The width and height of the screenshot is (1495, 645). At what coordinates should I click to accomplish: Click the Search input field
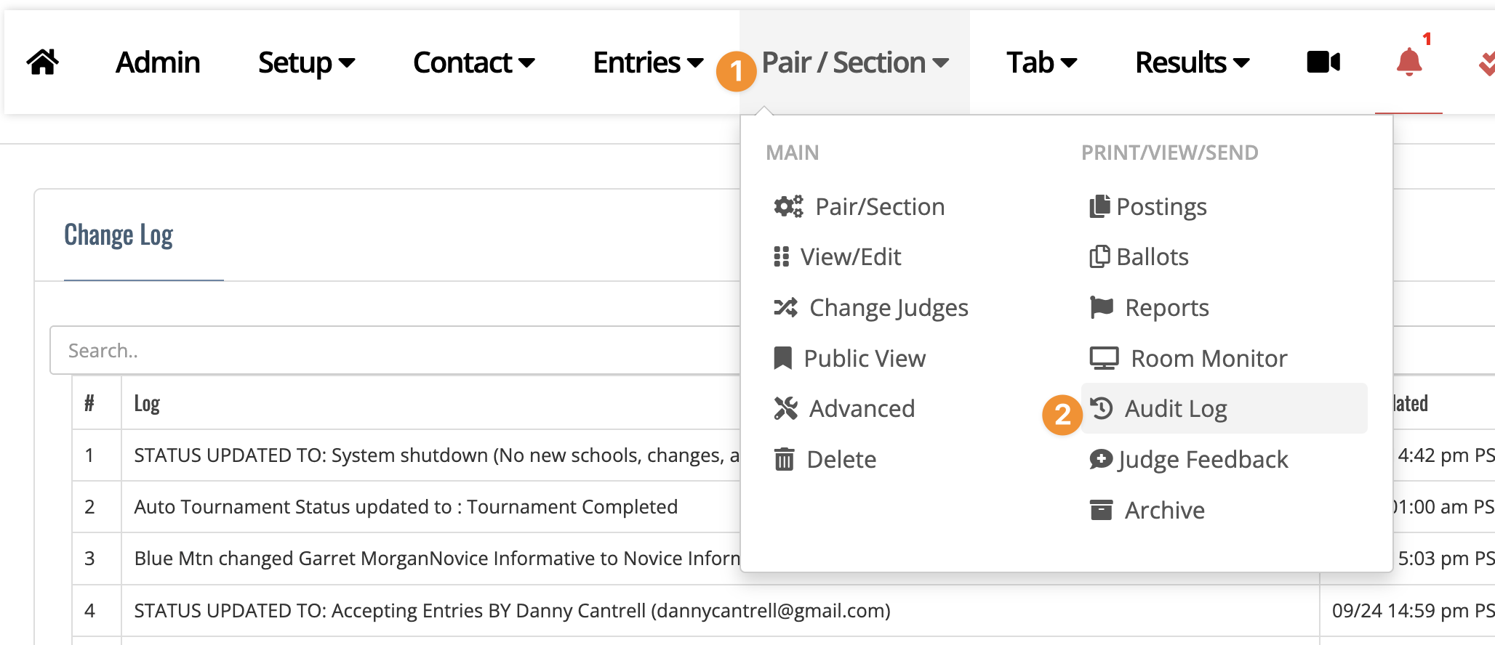tap(395, 350)
